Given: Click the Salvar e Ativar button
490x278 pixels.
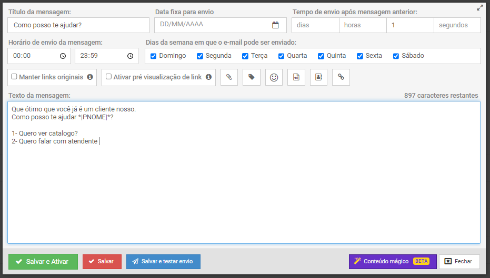Looking at the screenshot, I should point(43,262).
